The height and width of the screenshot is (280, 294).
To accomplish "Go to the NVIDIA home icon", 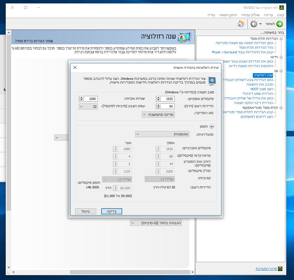I will (x=241, y=24).
